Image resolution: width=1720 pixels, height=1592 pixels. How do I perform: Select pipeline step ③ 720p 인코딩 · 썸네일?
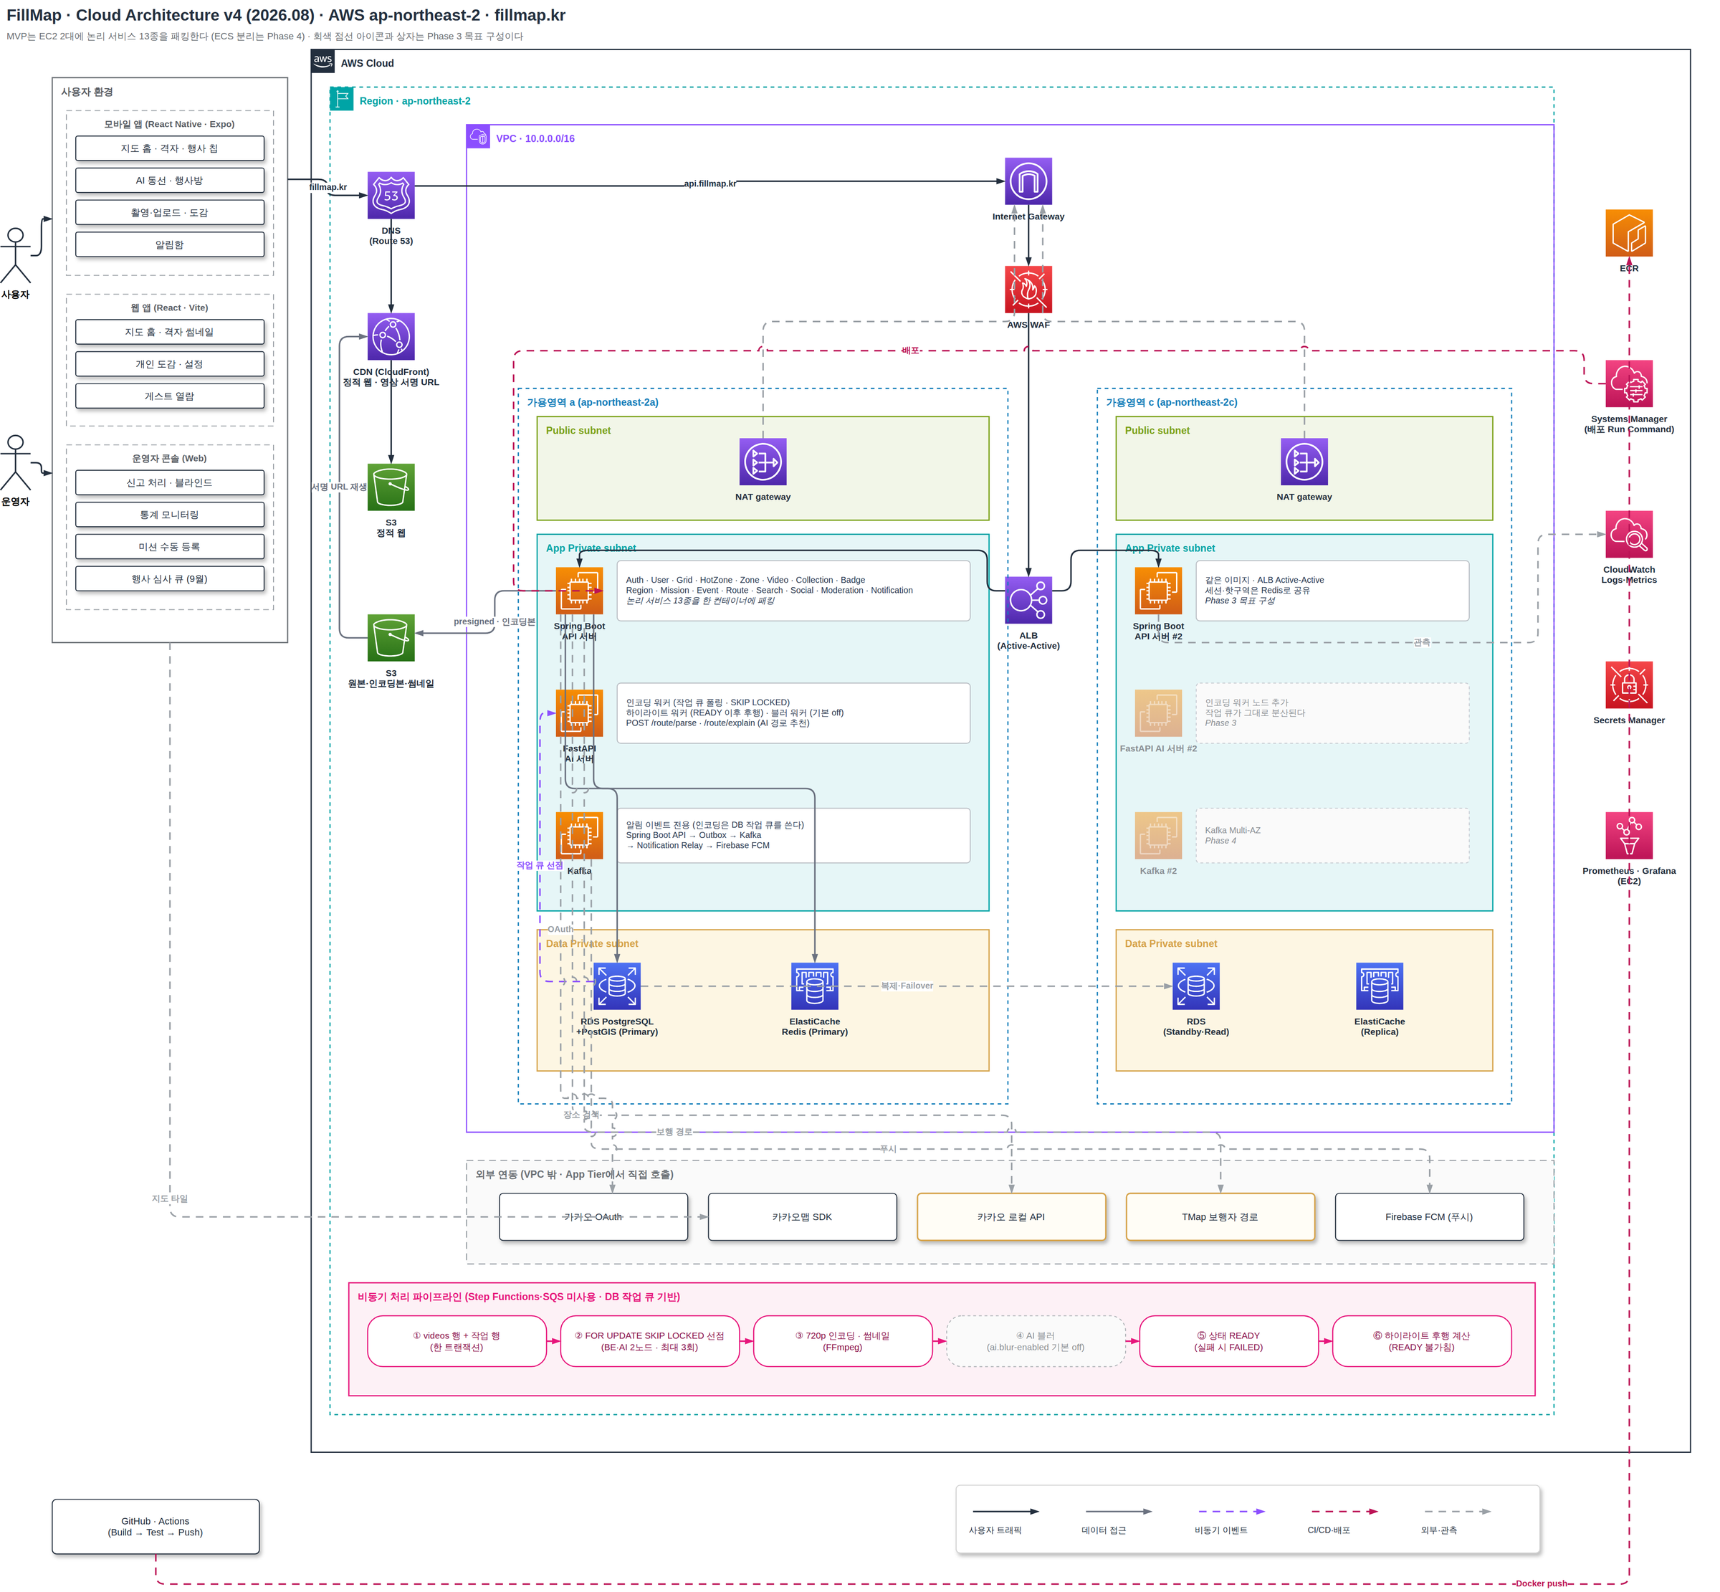[842, 1340]
